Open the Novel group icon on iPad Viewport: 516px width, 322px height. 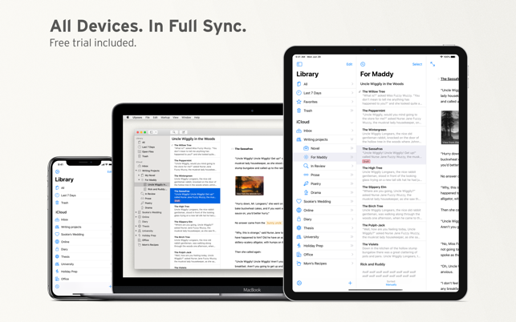tap(306, 148)
